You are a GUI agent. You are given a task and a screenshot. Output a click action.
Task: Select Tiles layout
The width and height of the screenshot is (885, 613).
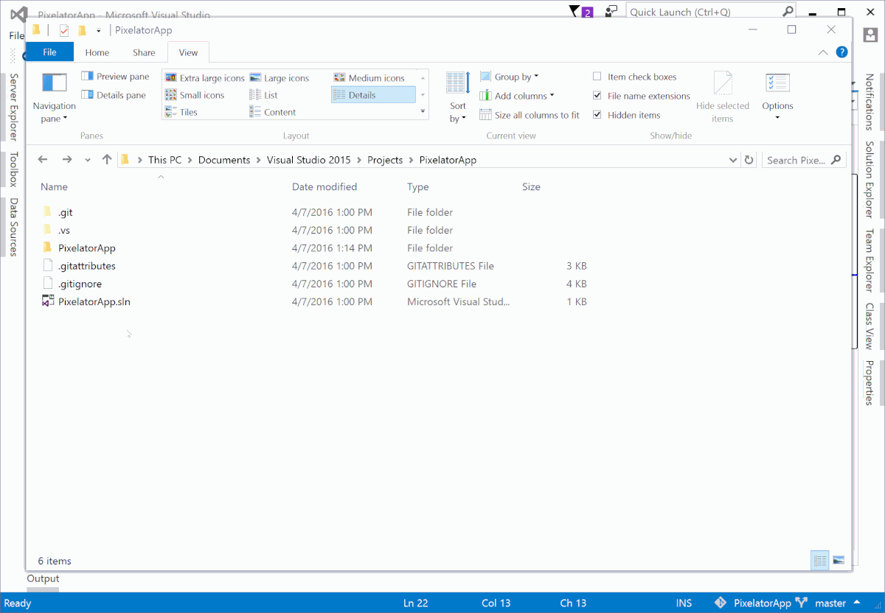tap(181, 112)
